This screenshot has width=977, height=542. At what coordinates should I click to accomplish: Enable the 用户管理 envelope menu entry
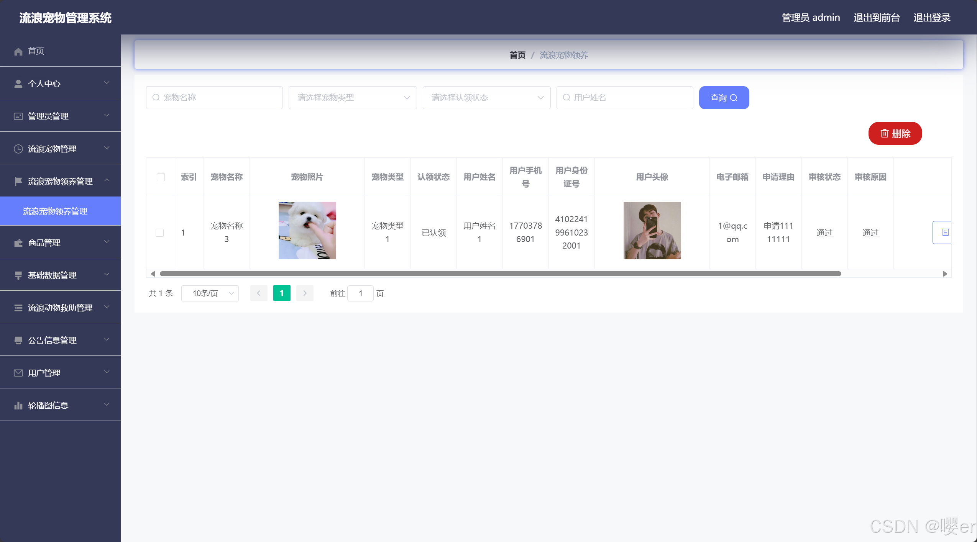pos(18,372)
